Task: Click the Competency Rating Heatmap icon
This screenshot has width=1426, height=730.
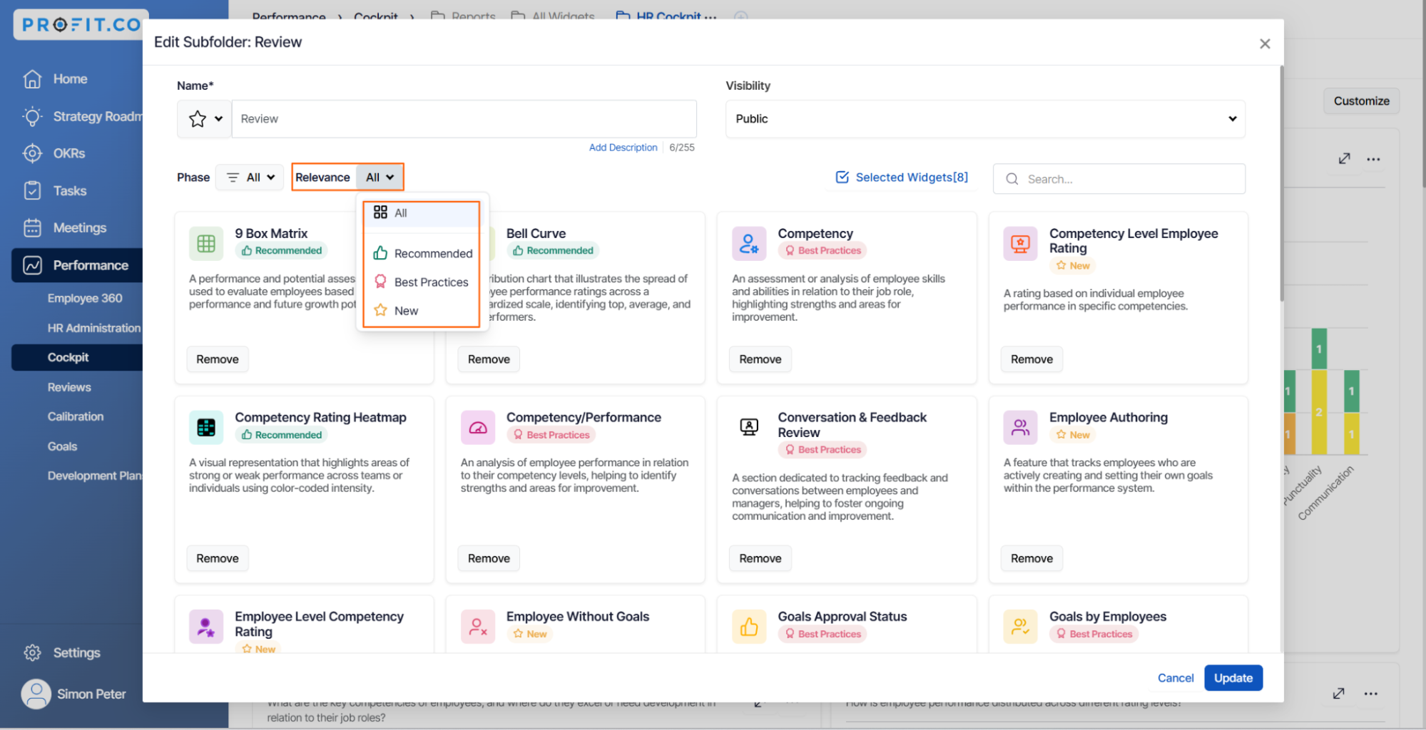Action: [206, 428]
